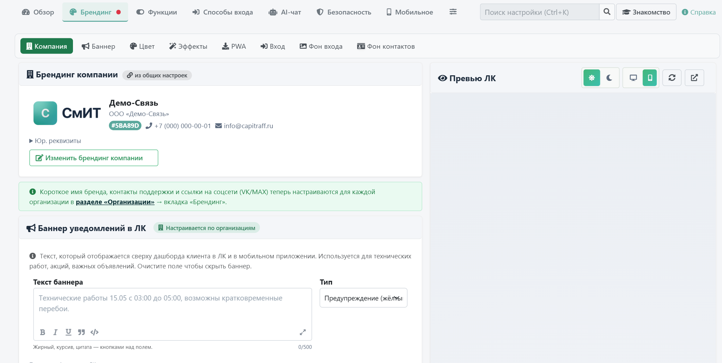Click the #5BA89D color badge
This screenshot has width=722, height=363.
pos(125,126)
